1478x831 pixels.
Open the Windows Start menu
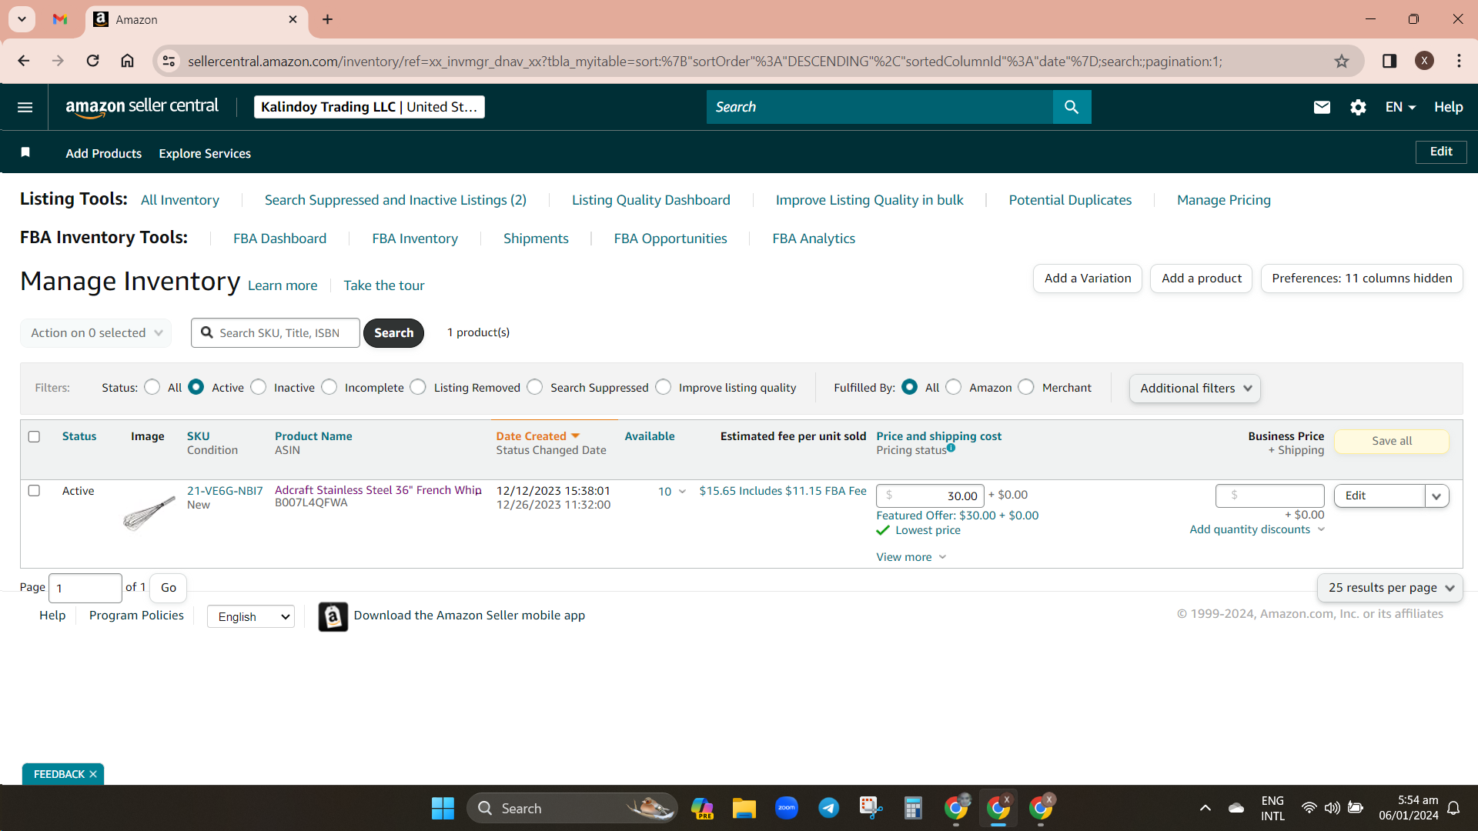[x=443, y=808]
